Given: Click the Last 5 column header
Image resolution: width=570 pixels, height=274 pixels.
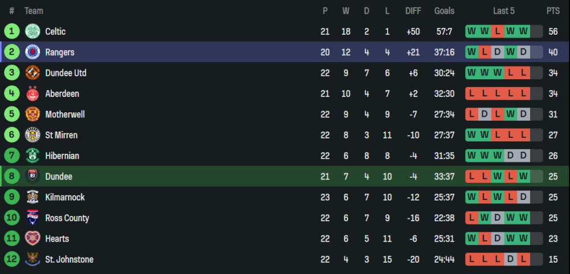Looking at the screenshot, I should (x=504, y=11).
